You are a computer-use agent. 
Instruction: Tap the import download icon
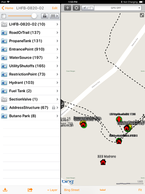click(x=5, y=190)
